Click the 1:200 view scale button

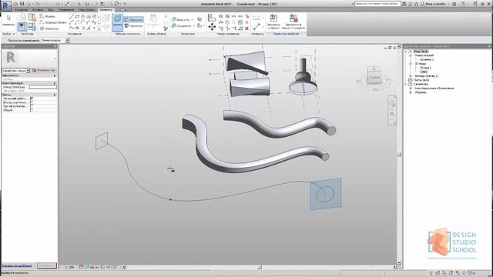[x=69, y=267]
